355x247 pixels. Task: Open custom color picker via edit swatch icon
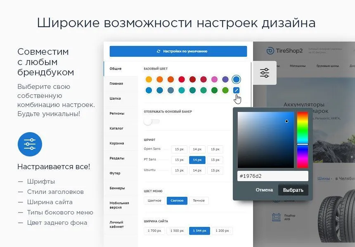tap(236, 91)
